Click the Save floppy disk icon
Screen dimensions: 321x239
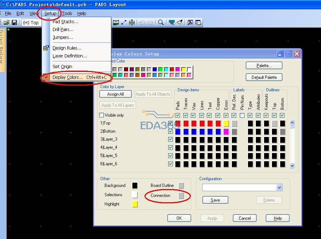14,22
